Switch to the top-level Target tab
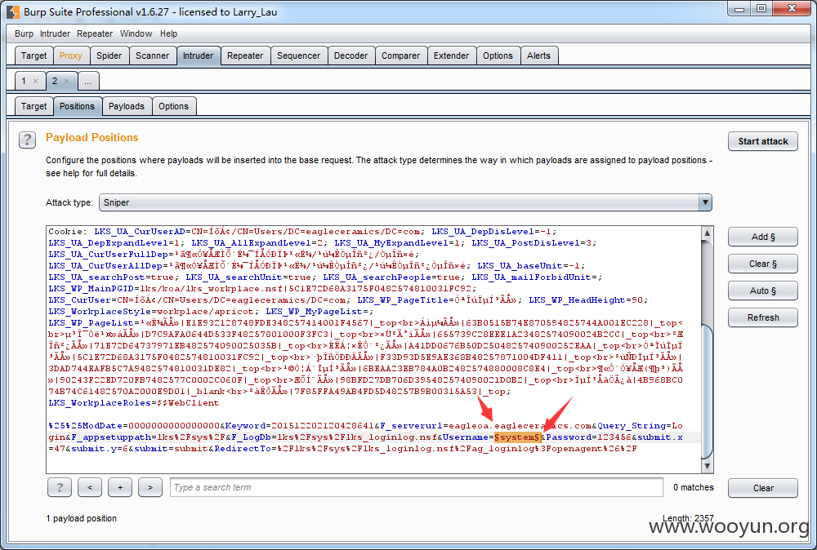 [x=33, y=55]
